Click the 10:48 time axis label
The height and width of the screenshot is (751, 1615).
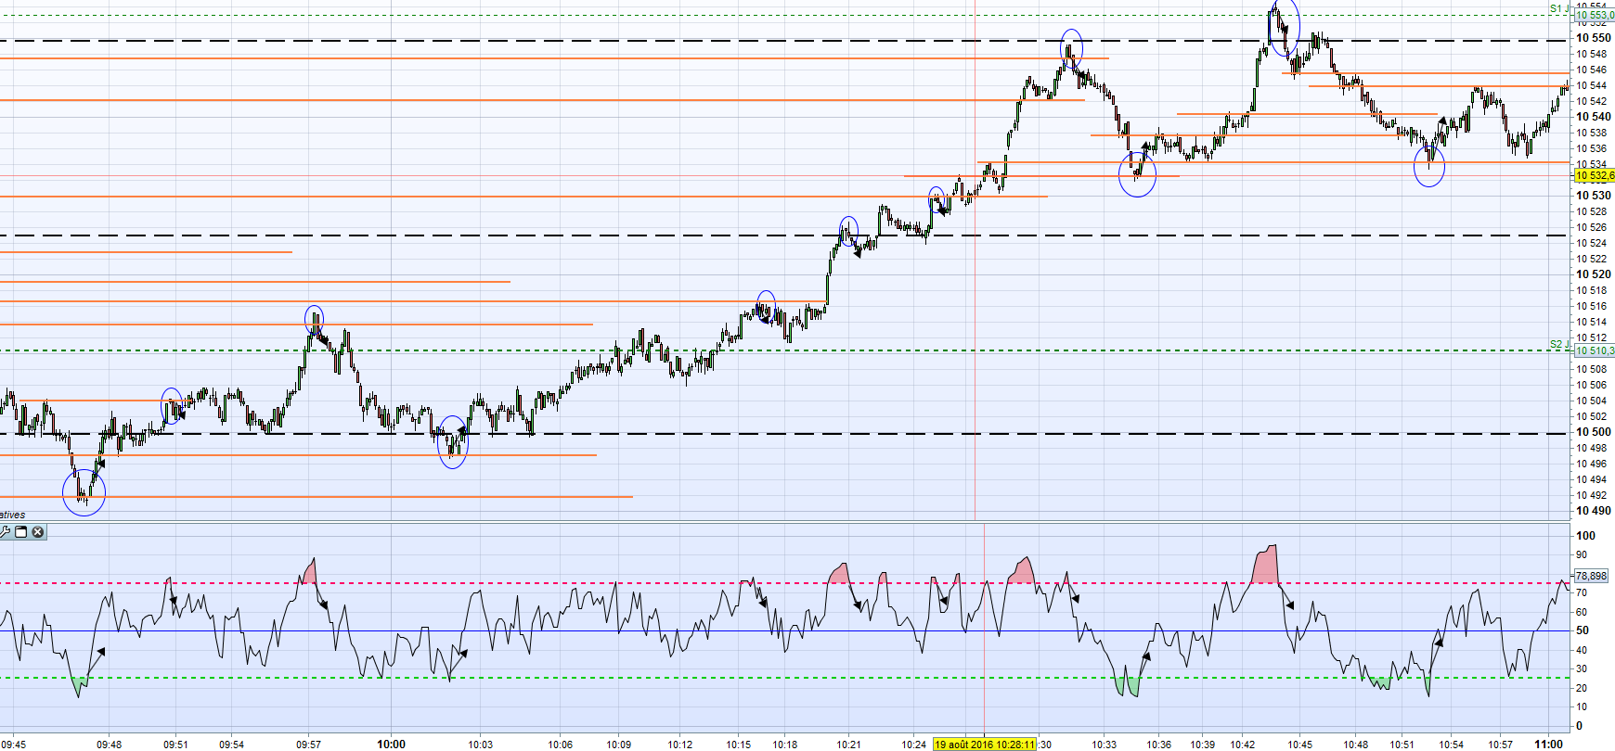[1355, 745]
